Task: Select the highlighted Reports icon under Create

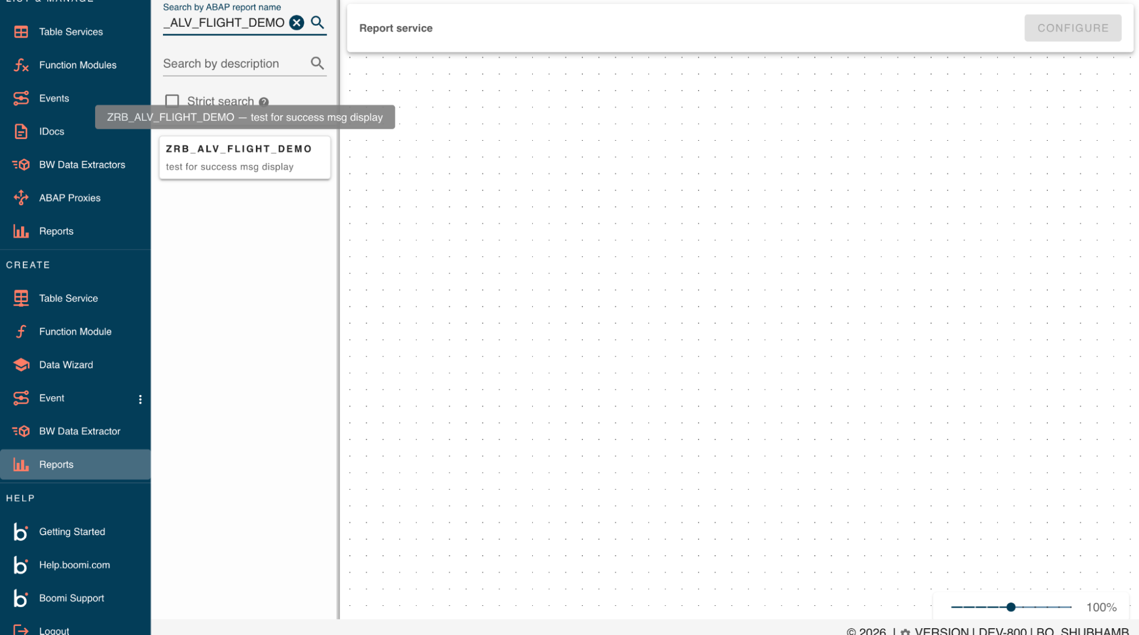Action: (21, 465)
